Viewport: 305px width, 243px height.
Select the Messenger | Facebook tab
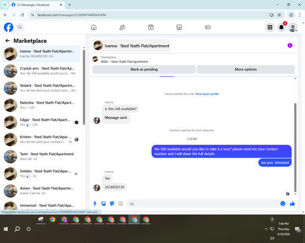click(37, 5)
